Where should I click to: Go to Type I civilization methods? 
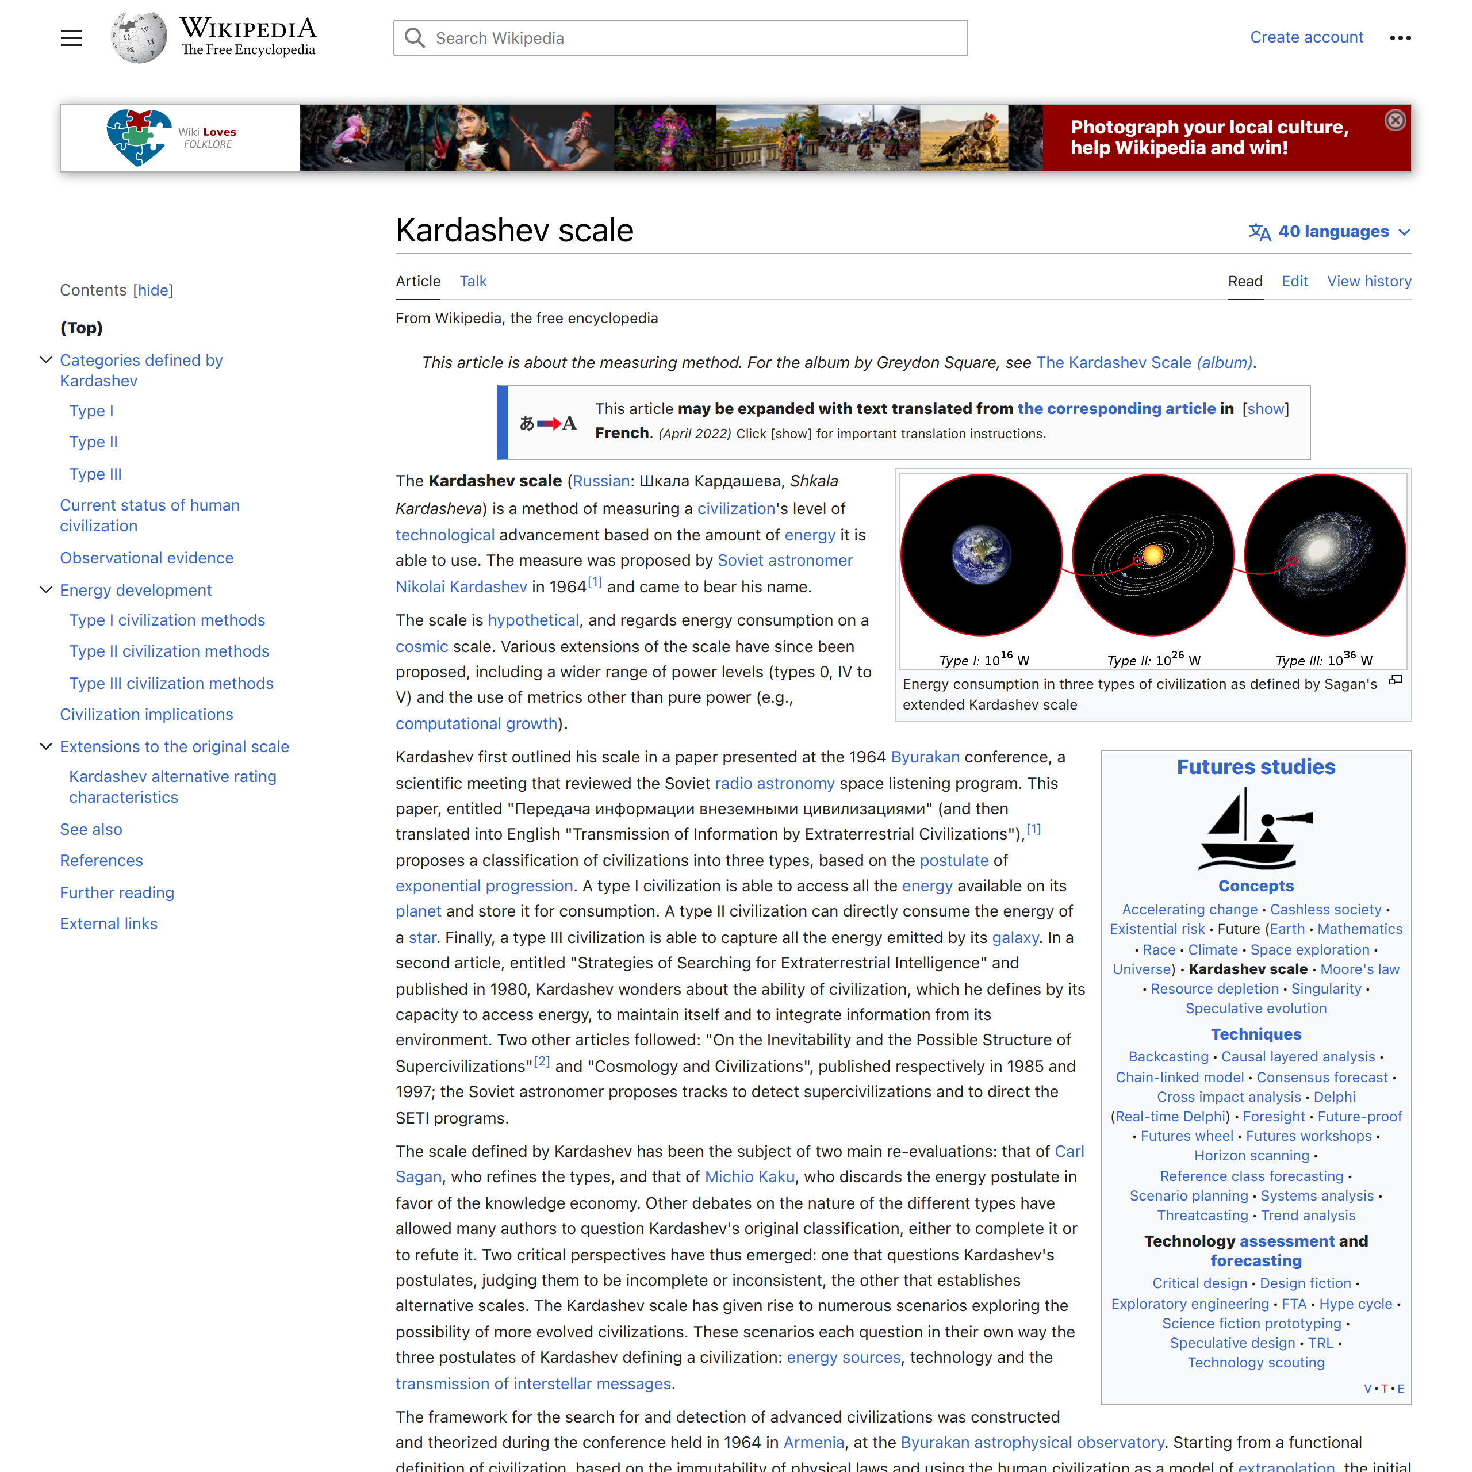pos(168,620)
